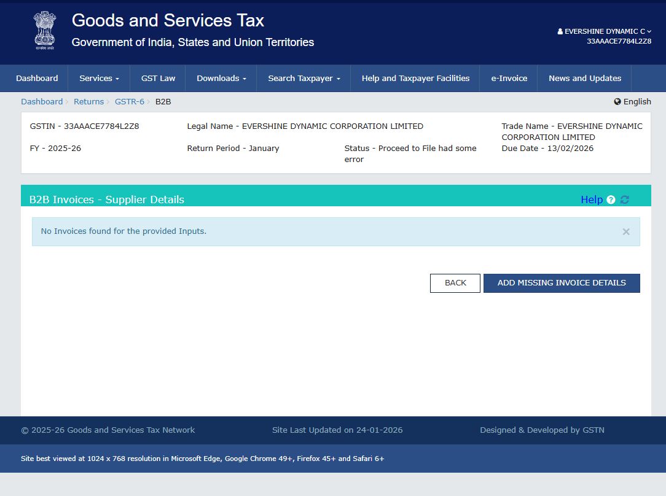Refresh B2B invoices with the refresh icon

tap(624, 200)
